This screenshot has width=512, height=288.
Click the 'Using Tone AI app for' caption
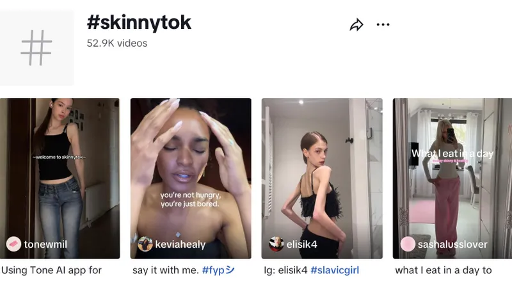52,270
